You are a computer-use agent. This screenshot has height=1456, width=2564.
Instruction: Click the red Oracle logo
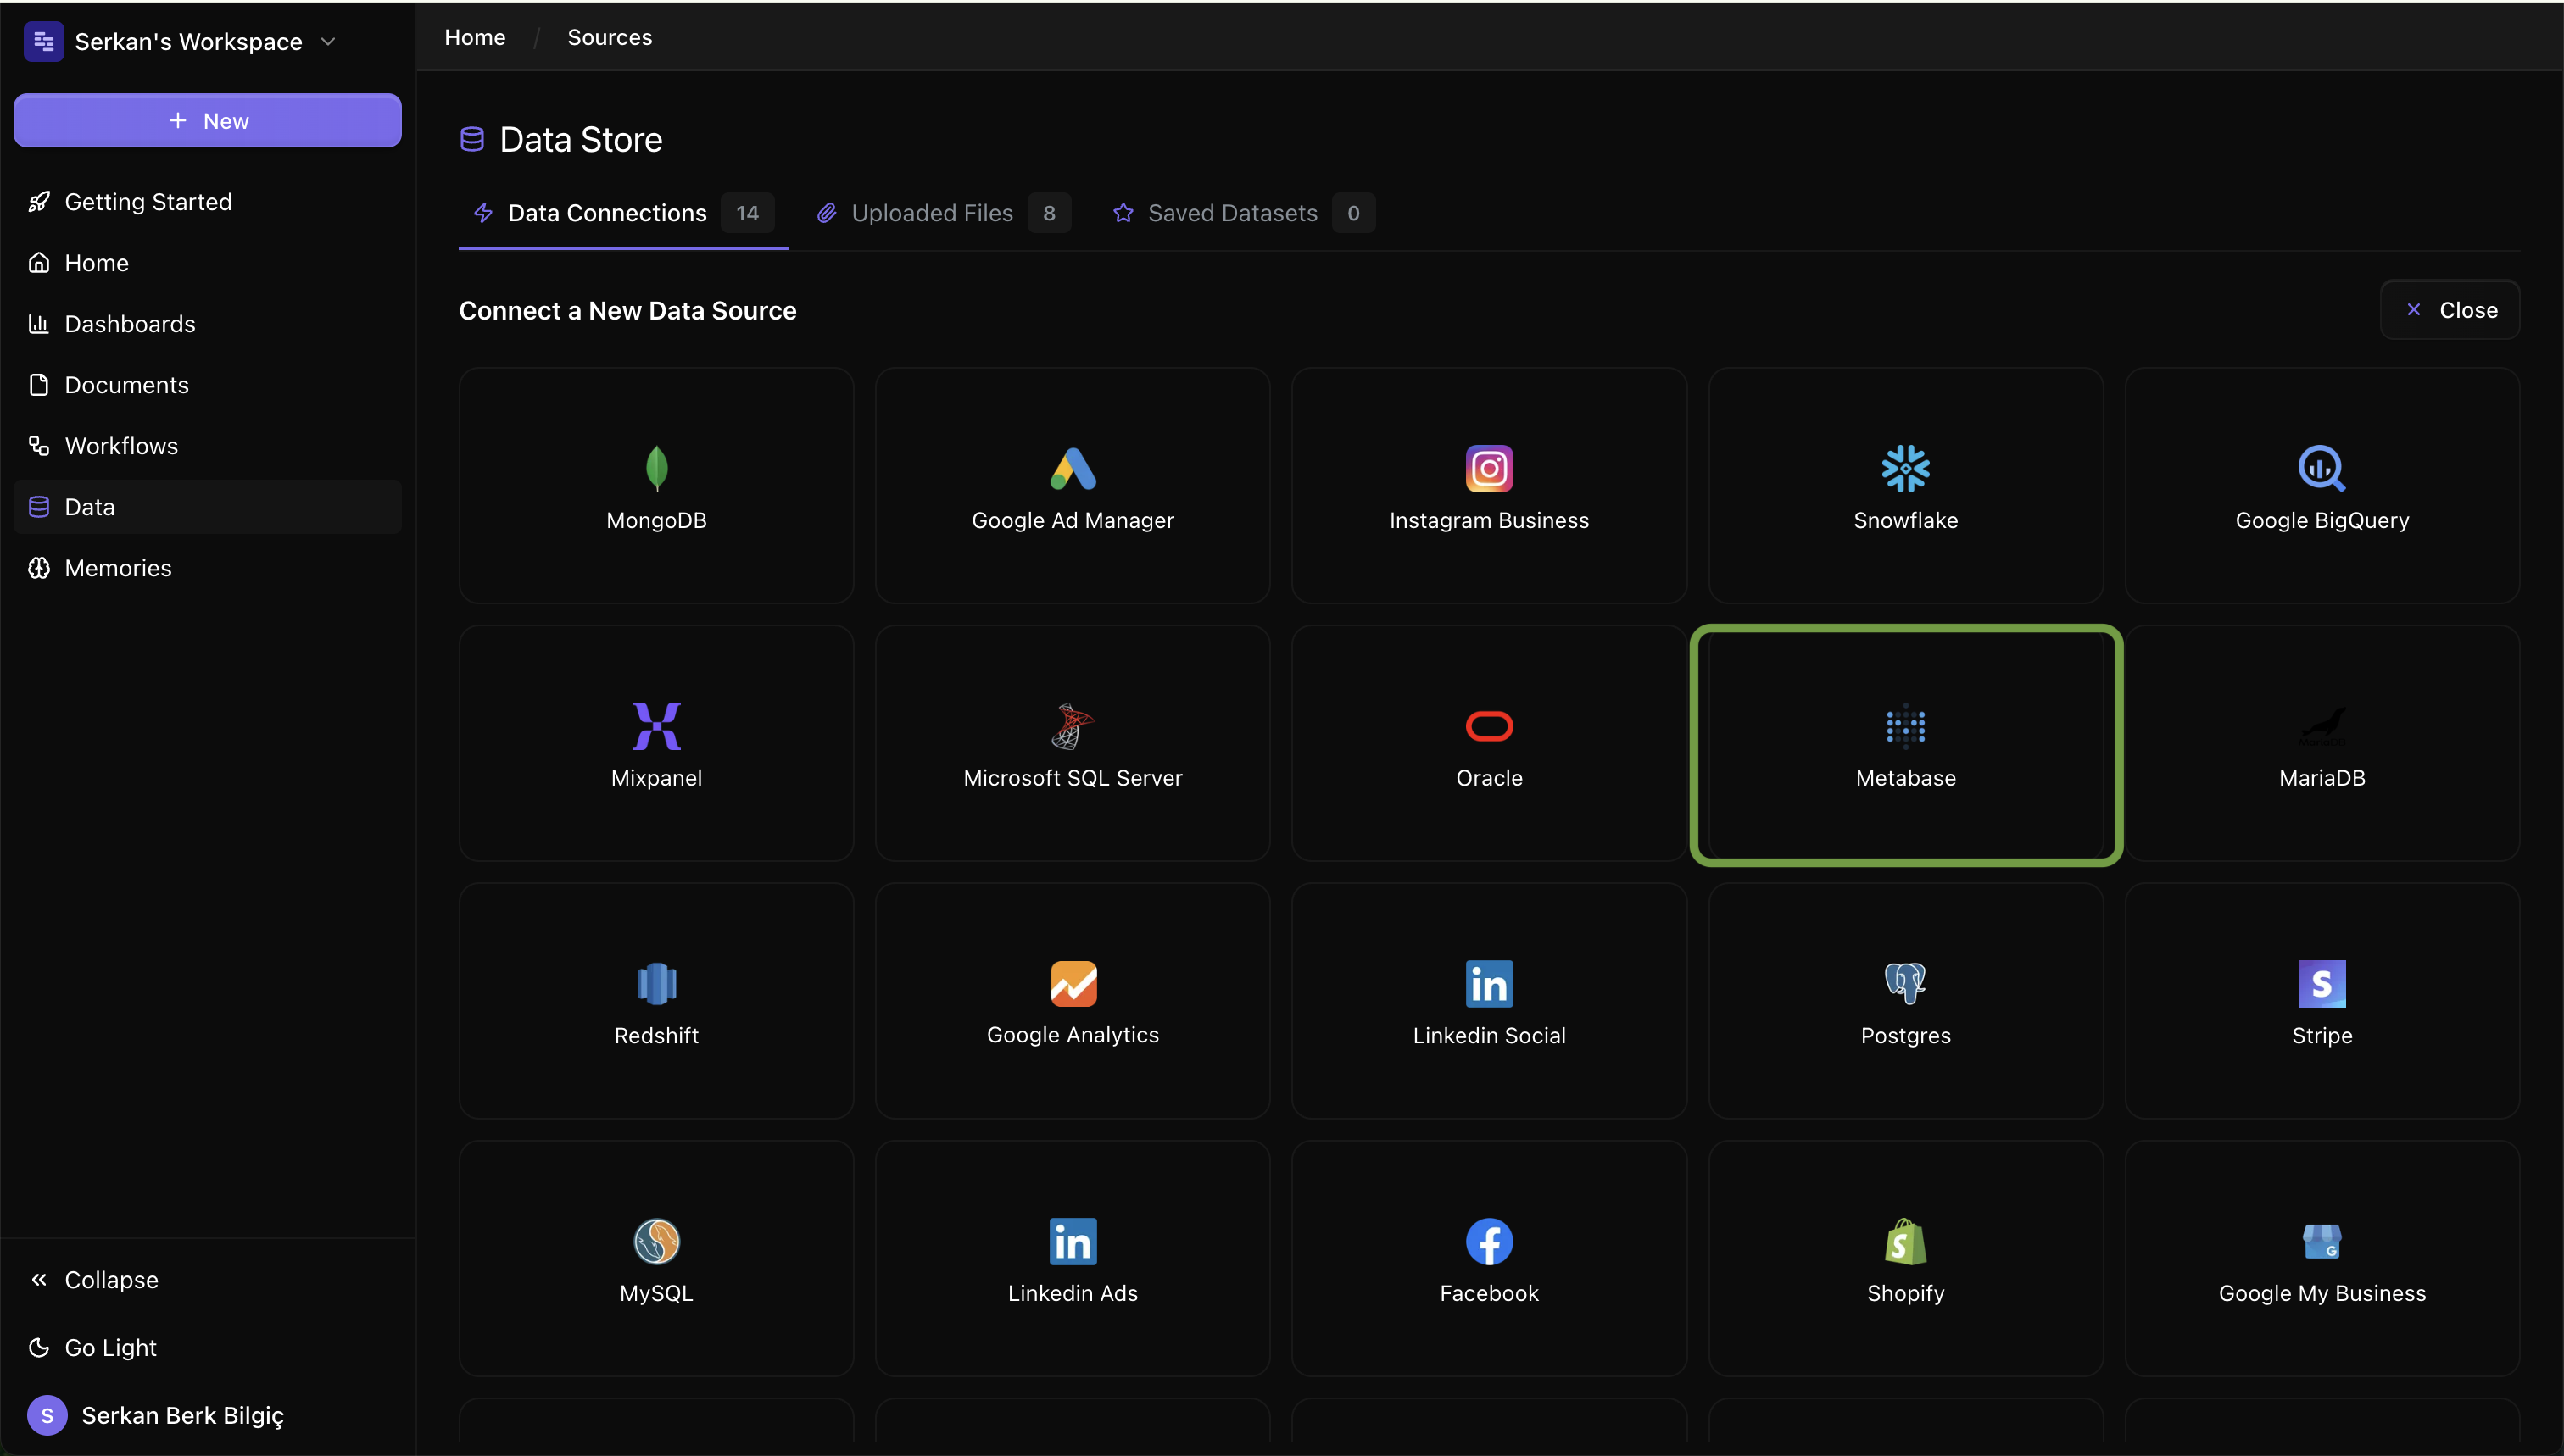[x=1489, y=726]
